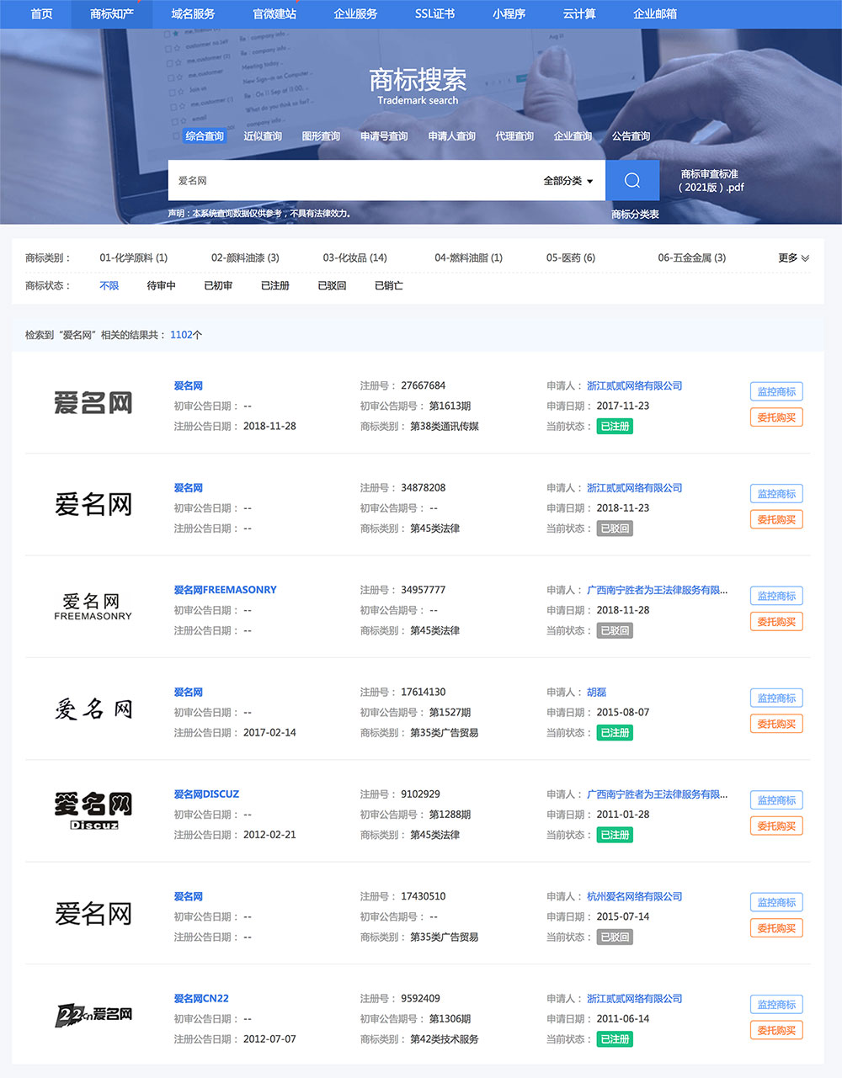Open the 全部分类 category dropdown
Screen dimensions: 842x1078
pyautogui.click(x=568, y=181)
